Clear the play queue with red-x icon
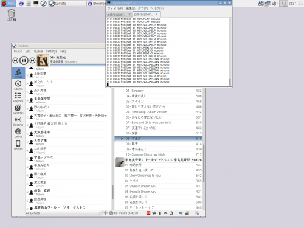 pos(196,213)
